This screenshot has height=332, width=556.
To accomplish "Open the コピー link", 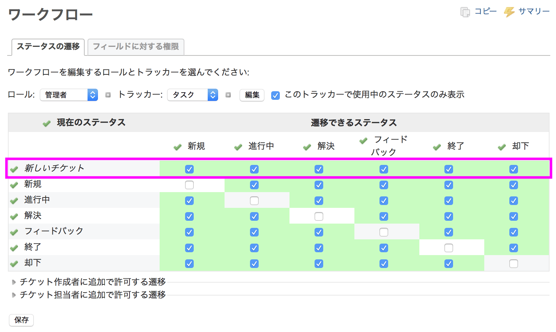I will (x=486, y=11).
